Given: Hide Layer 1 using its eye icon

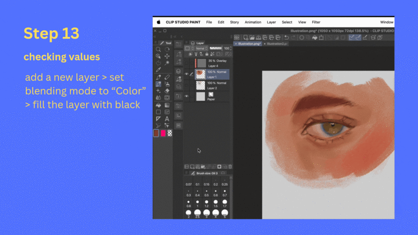Looking at the screenshot, I should pos(187,74).
